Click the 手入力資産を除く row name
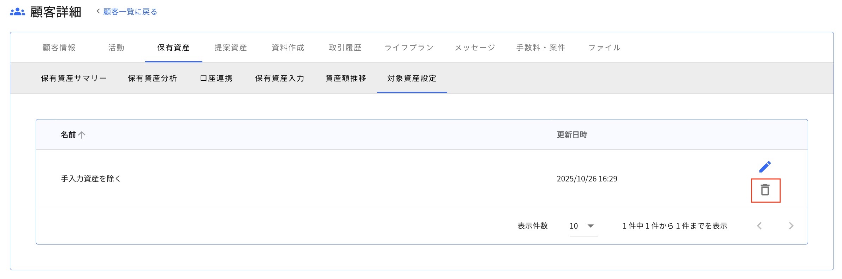Viewport: 842px width, 279px height. click(x=91, y=179)
